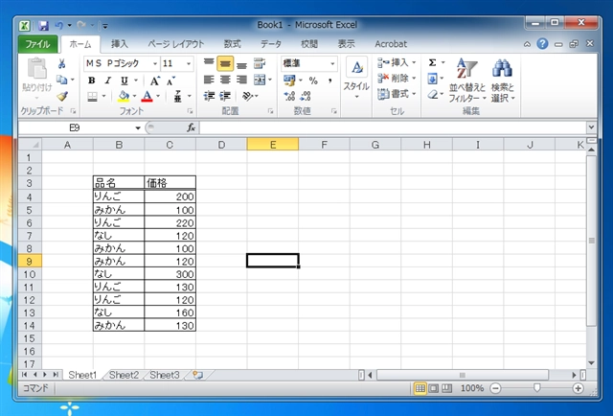This screenshot has width=613, height=416.
Task: Toggle middle vertical alignment
Action: coord(225,63)
